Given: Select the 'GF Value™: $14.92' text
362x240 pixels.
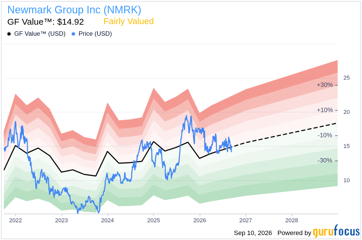Looking at the screenshot, I should coord(45,22).
